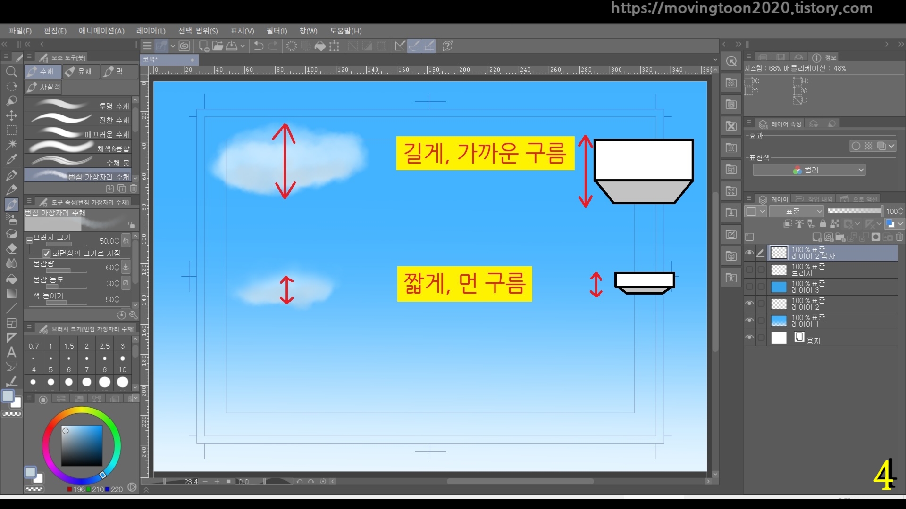Create new canvas from command bar
Image resolution: width=906 pixels, height=509 pixels.
203,46
